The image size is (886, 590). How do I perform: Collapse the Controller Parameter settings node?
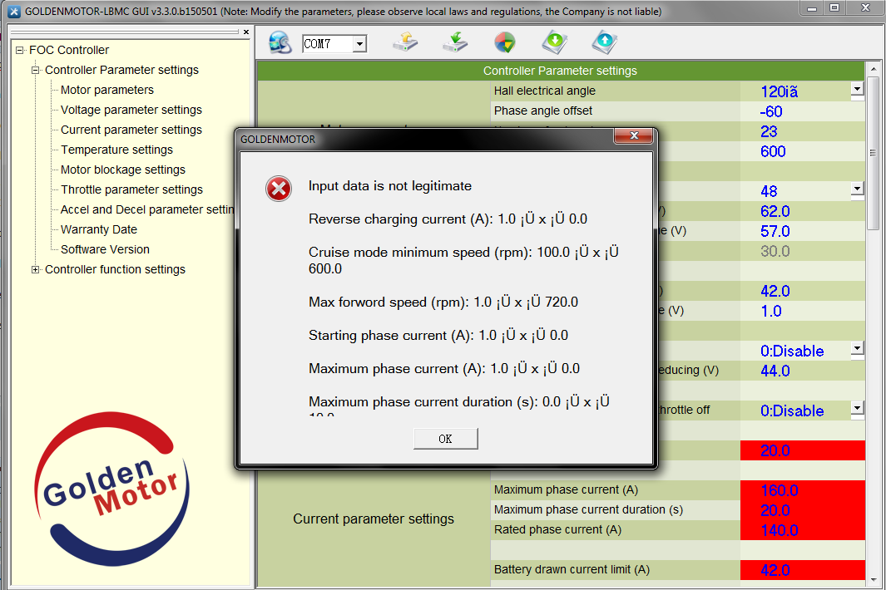tap(36, 70)
